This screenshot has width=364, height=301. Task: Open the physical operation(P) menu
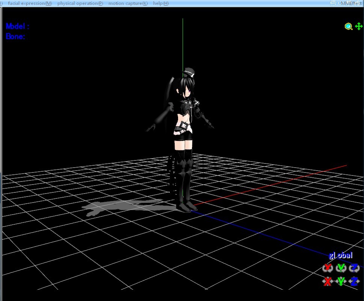(80, 3)
